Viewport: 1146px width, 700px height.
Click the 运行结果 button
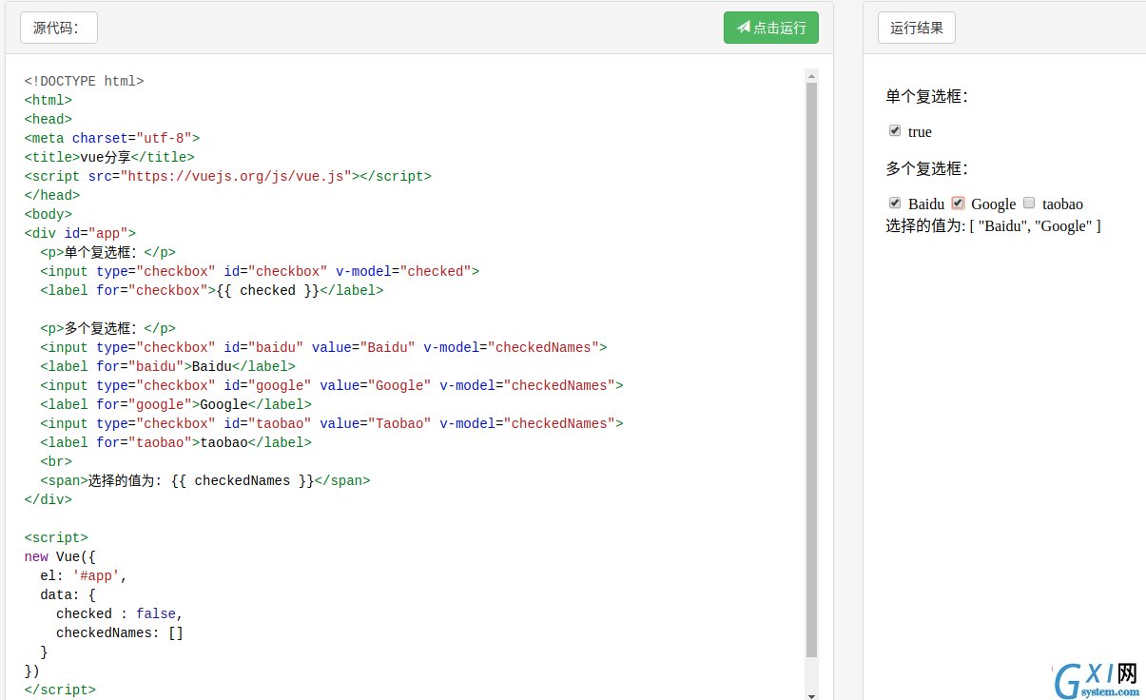click(x=917, y=28)
